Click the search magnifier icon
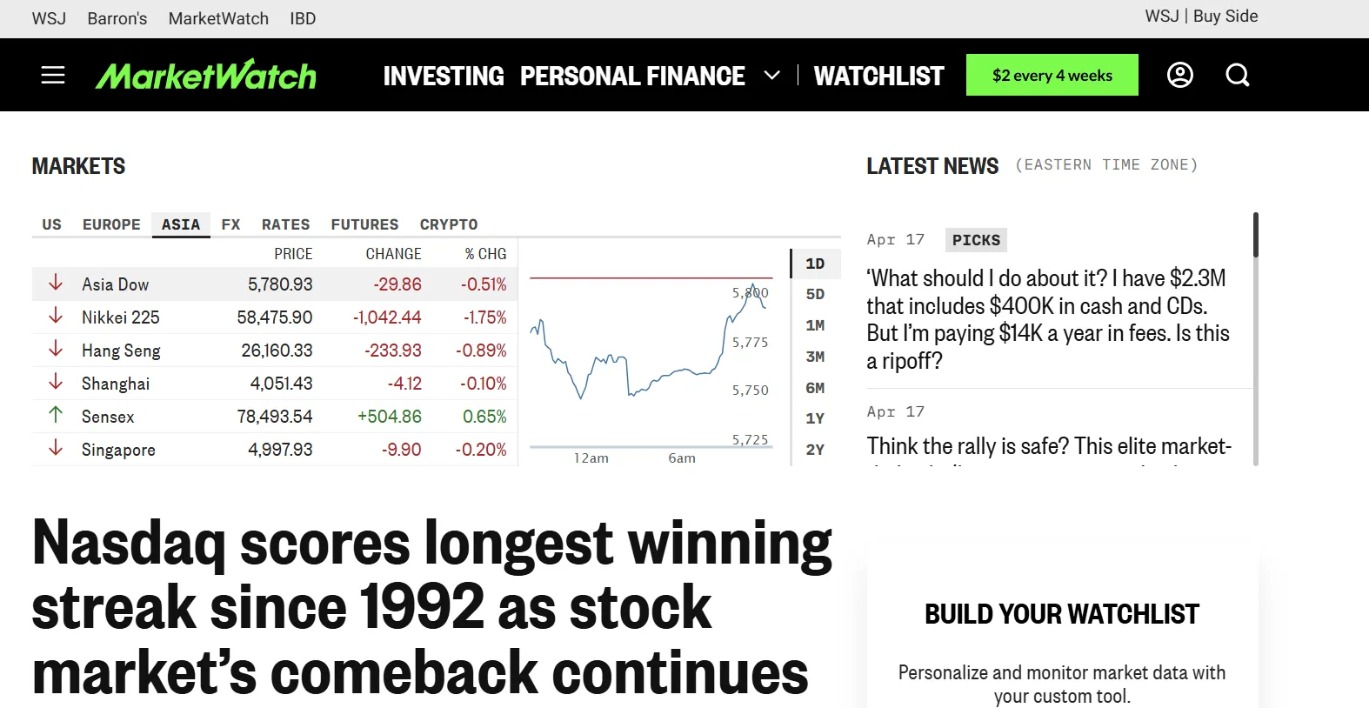 pos(1237,75)
